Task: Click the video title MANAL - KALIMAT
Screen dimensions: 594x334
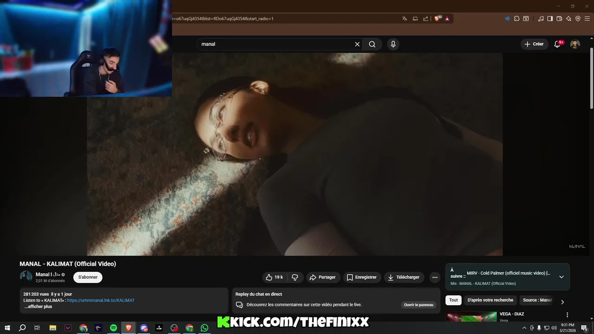Action: coord(68,264)
